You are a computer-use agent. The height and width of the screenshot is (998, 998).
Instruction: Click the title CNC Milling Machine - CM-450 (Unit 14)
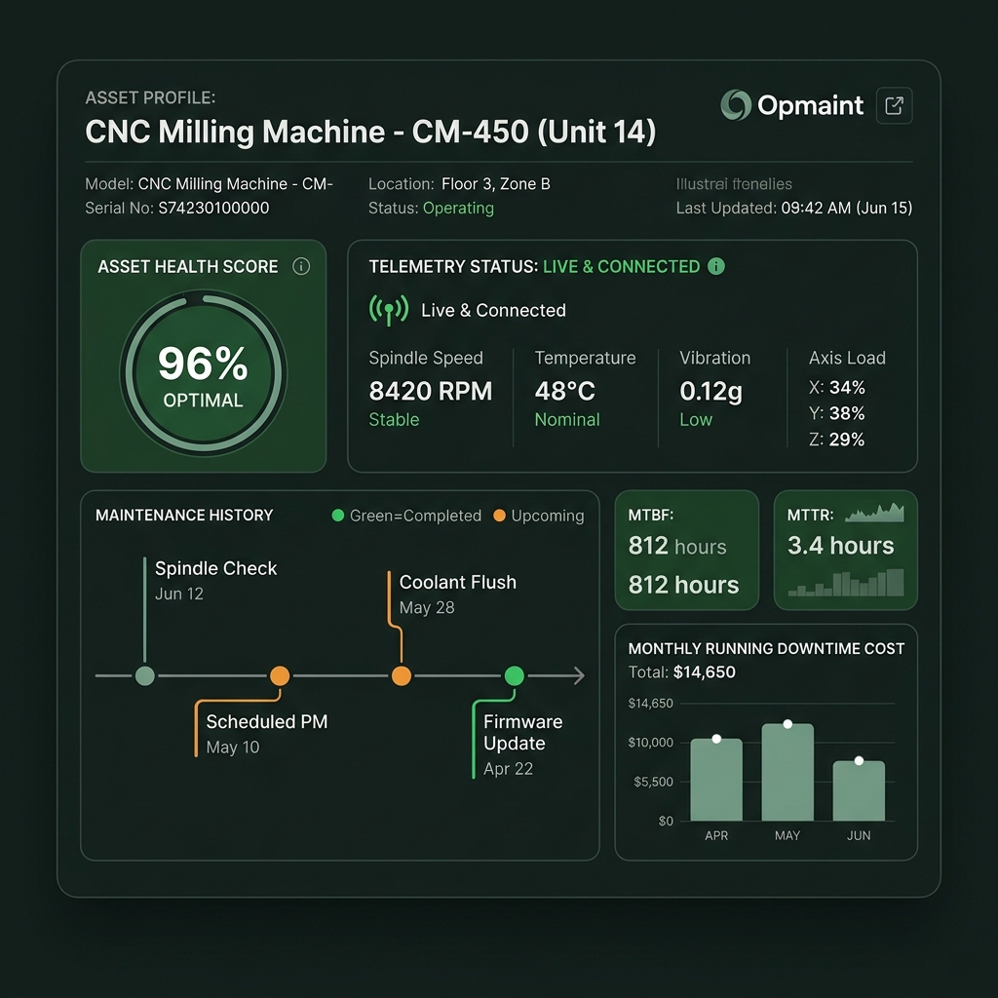click(370, 132)
